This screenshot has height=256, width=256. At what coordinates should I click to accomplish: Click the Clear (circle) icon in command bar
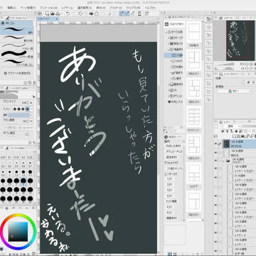80,14
